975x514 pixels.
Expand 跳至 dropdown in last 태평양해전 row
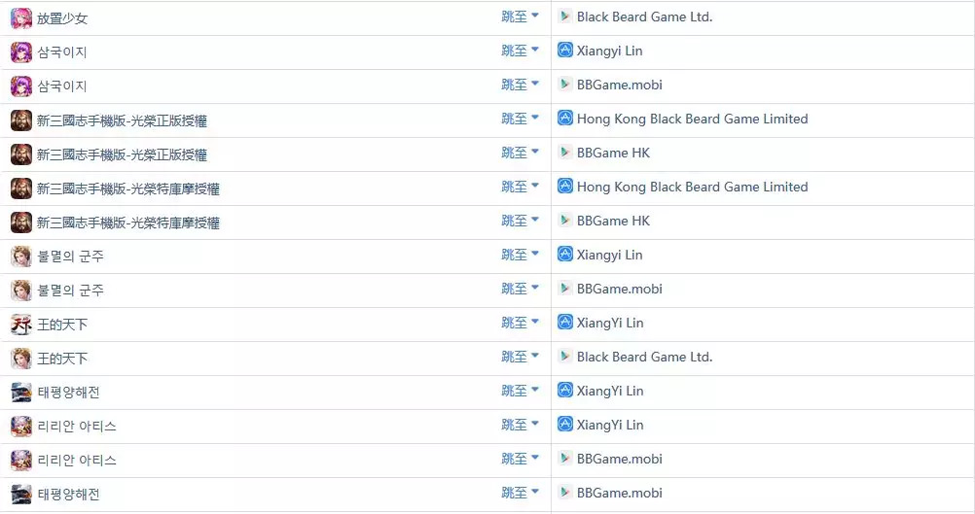pyautogui.click(x=521, y=493)
